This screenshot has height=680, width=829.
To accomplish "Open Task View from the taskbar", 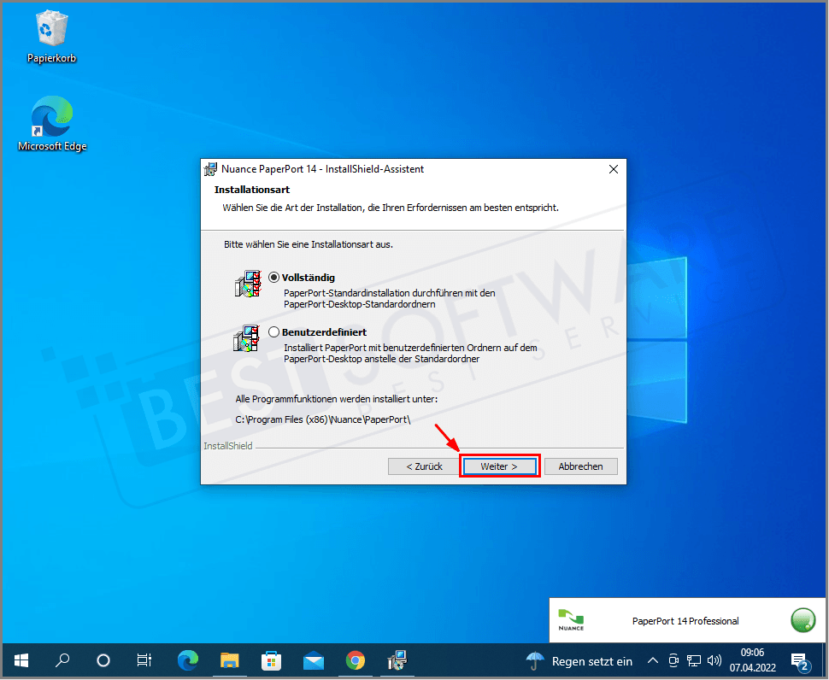I will (x=144, y=660).
